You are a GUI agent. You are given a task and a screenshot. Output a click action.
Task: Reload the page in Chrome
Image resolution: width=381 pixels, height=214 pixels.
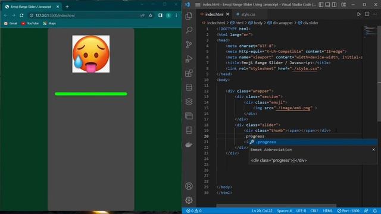pyautogui.click(x=21, y=15)
